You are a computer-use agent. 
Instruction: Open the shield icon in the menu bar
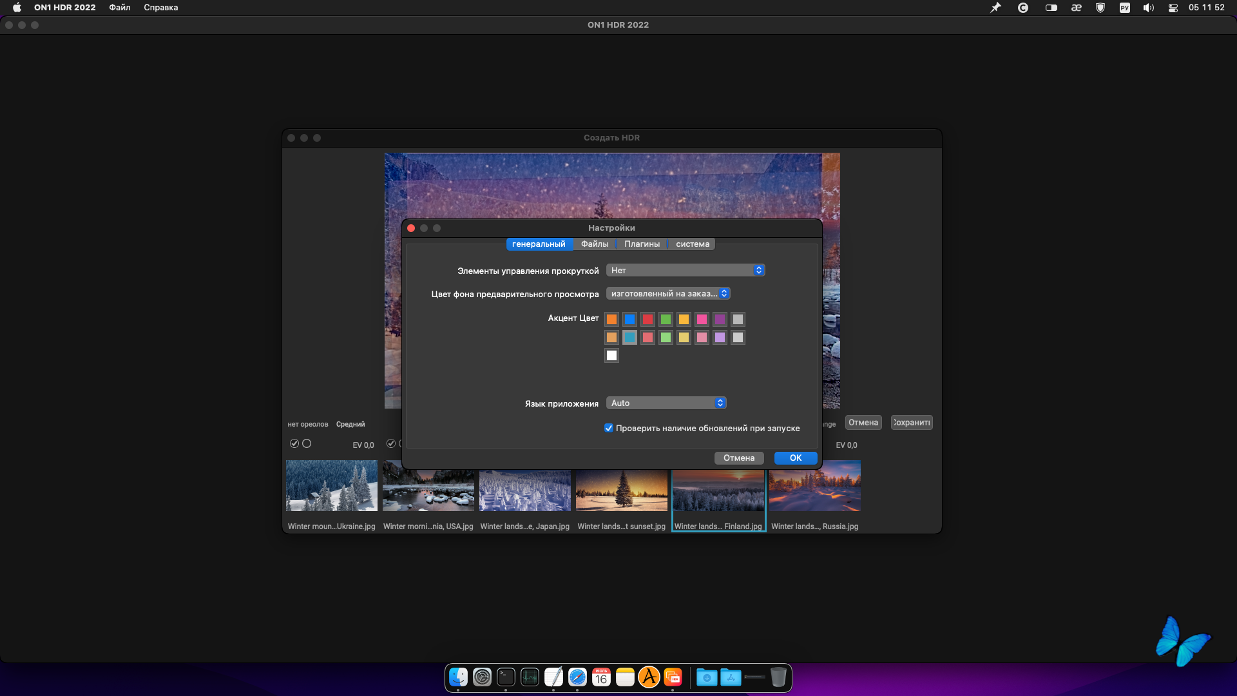(1100, 8)
